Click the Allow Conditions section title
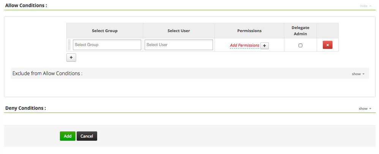This screenshot has height=154, width=379. tap(26, 6)
